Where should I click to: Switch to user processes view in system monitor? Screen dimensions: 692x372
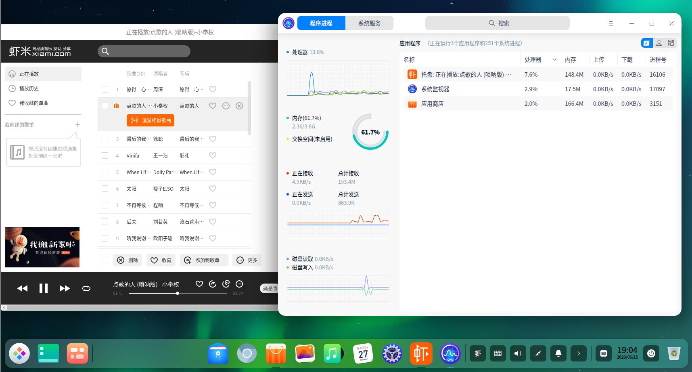coord(659,43)
